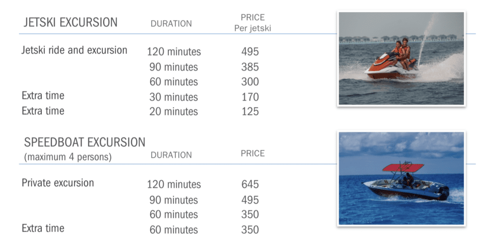Click the '30 minutes' duration
Viewport: 487px width, 247px height.
tap(174, 97)
